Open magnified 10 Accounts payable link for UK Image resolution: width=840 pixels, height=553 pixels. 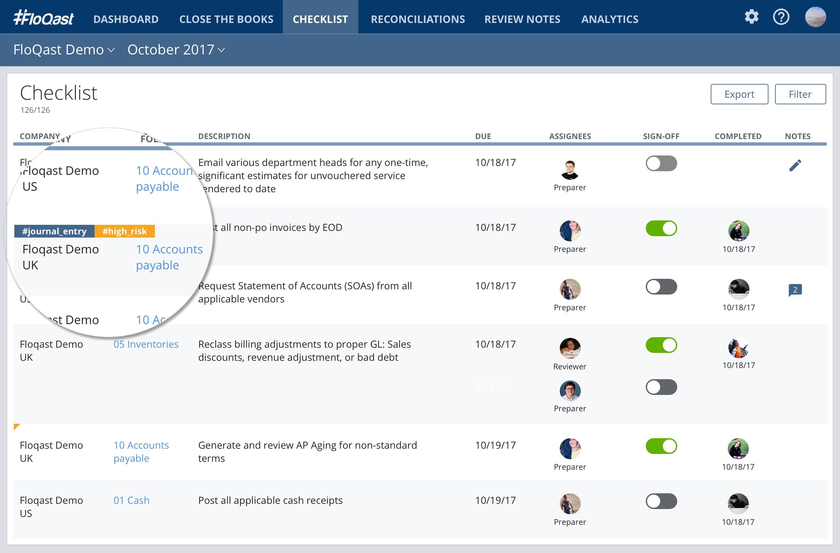[169, 257]
